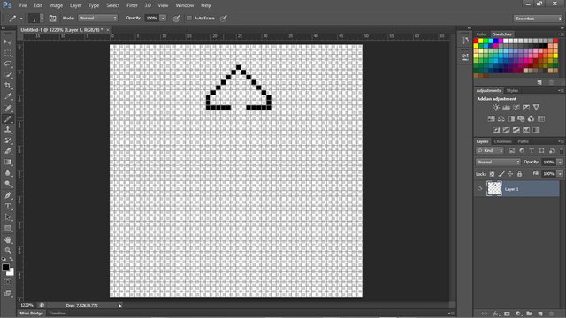Select the Zoom tool
Screen dimensions: 566x318
8,250
